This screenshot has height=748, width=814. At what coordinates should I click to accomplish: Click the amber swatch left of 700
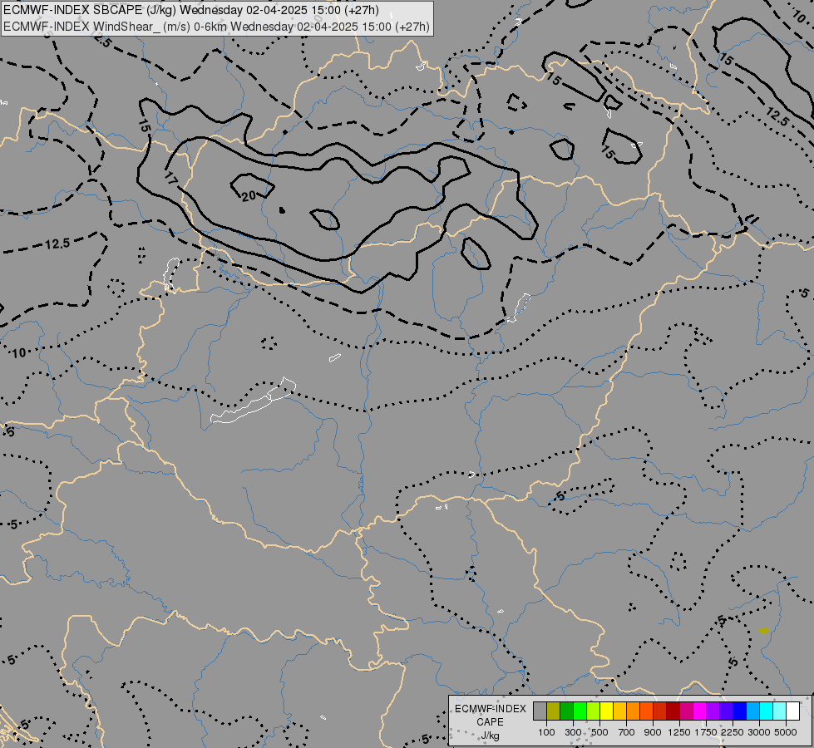[619, 711]
